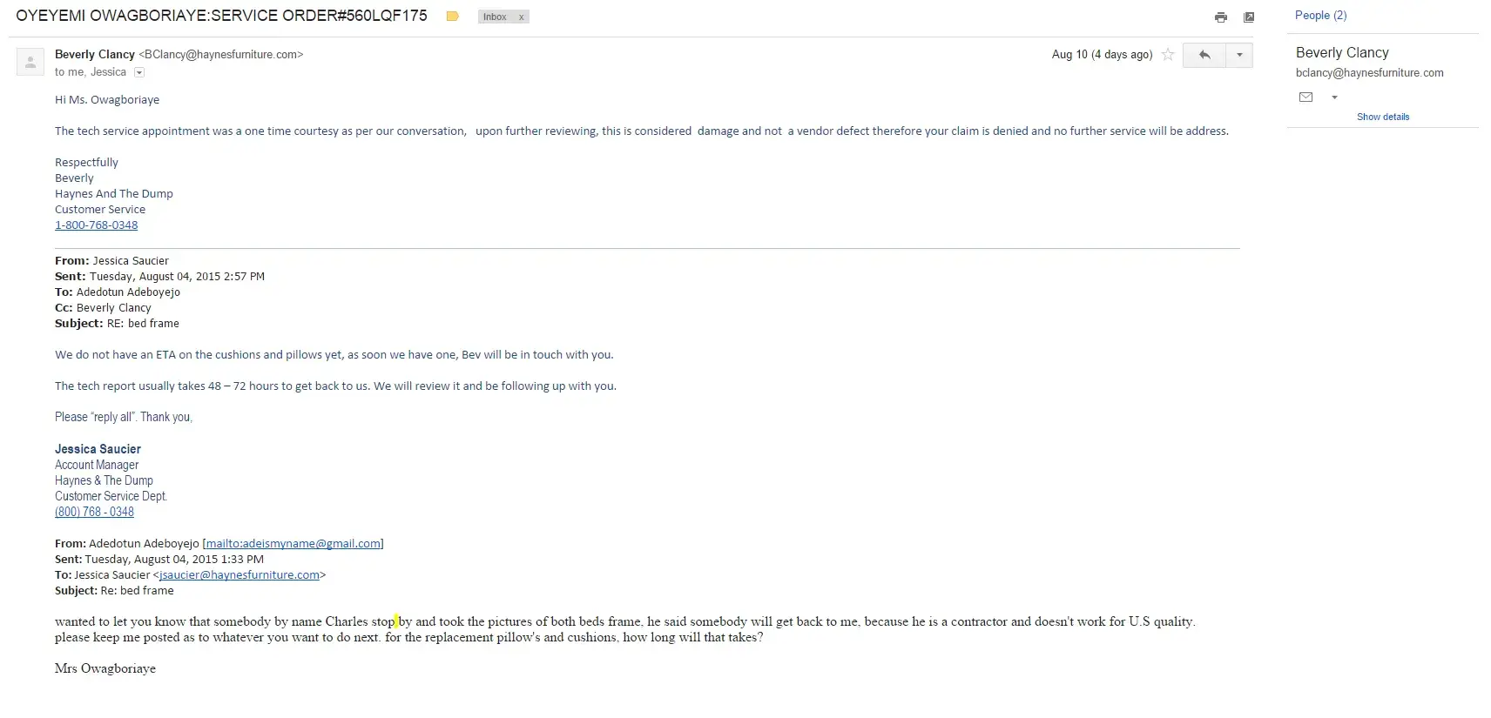1491x718 pixels.
Task: Expand the contact options arrow in People panel
Action: (x=1334, y=97)
